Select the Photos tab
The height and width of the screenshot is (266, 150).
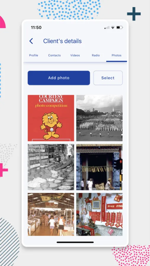[x=117, y=55]
